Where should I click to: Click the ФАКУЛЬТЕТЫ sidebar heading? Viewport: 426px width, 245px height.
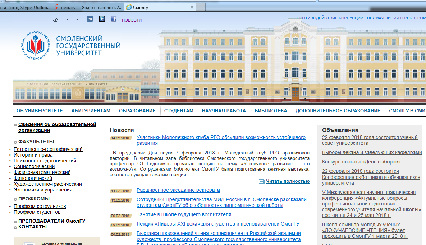point(36,142)
